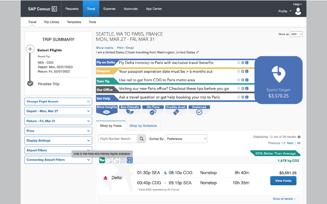The height and width of the screenshot is (204, 327).
Task: Toggle light square on Fly on Delta banner
Action: [x=239, y=63]
